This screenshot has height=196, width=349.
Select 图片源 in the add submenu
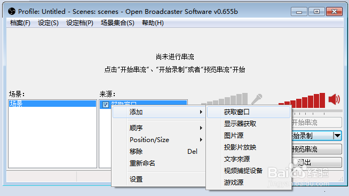[x=249, y=136]
